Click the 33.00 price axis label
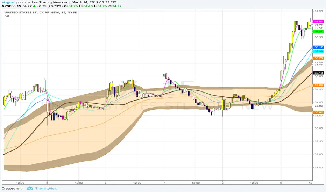 point(319,128)
